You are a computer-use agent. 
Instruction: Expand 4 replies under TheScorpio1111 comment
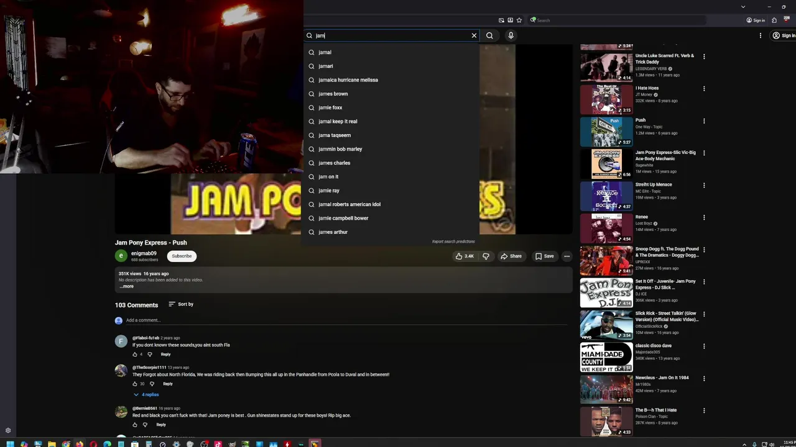click(146, 395)
